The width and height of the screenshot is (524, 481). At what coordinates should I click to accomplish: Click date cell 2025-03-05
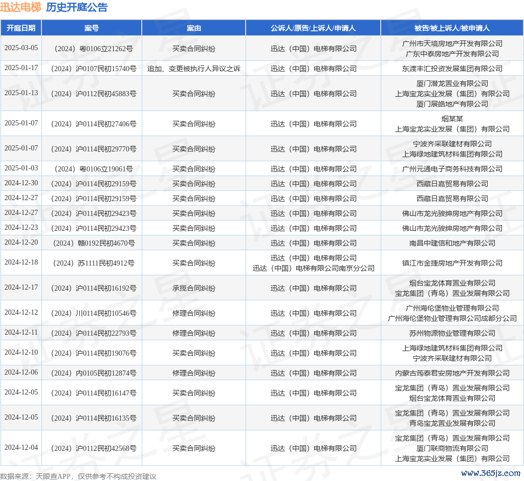coord(21,48)
